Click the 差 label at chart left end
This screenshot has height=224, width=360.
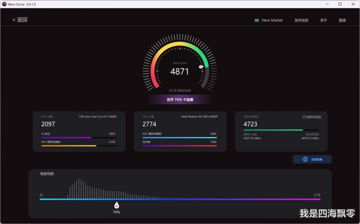pyautogui.click(x=41, y=195)
